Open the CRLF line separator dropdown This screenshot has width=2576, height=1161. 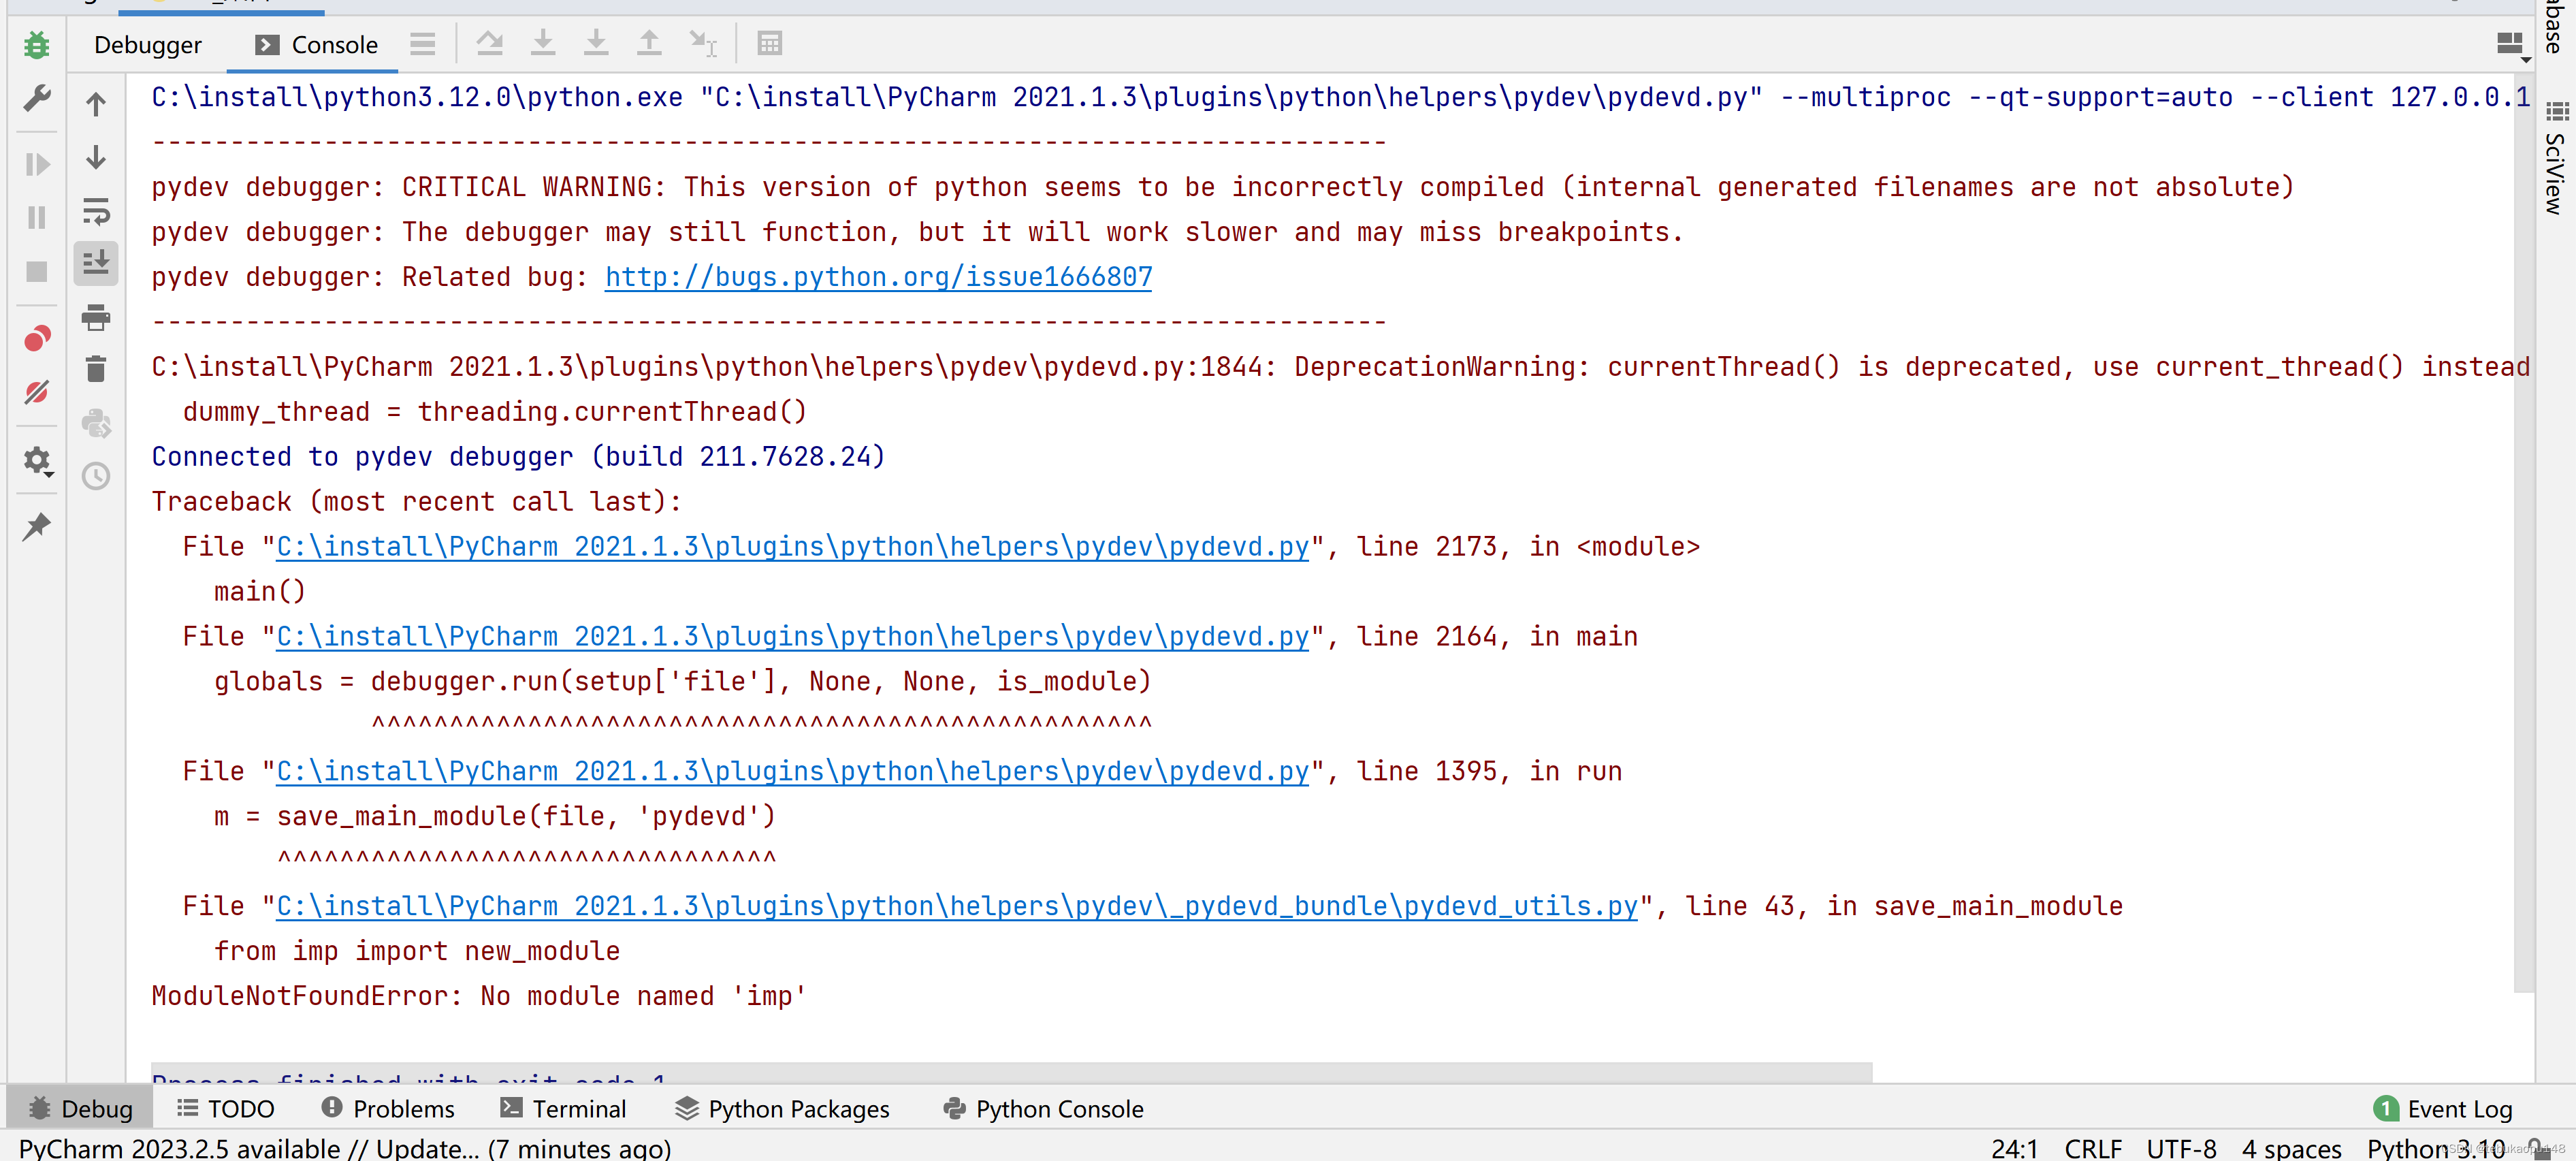click(x=2093, y=1148)
